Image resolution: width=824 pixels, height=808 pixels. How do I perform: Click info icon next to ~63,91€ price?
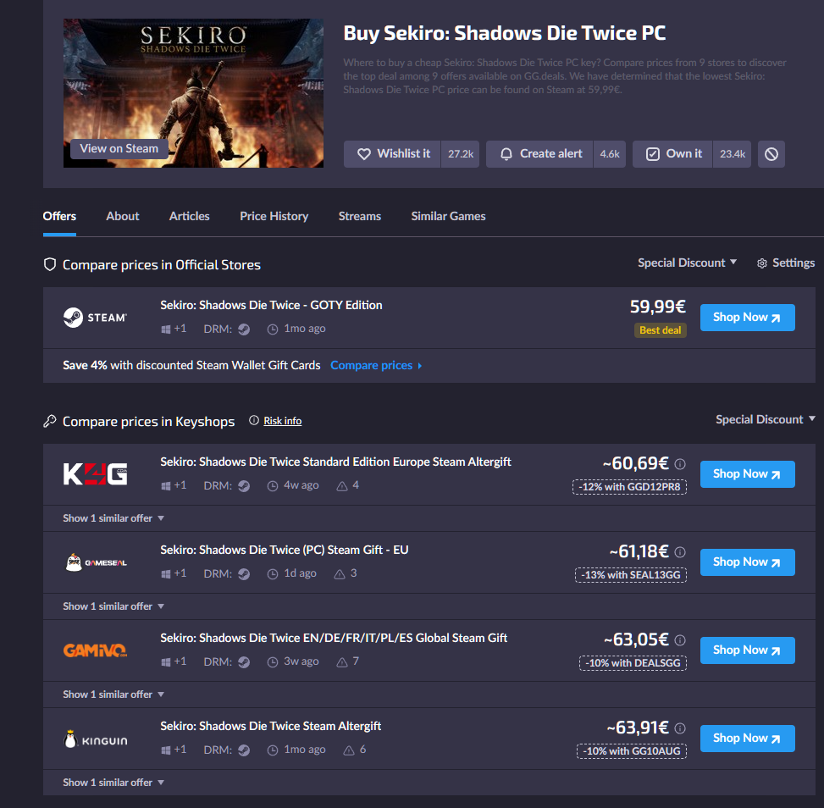pos(680,728)
